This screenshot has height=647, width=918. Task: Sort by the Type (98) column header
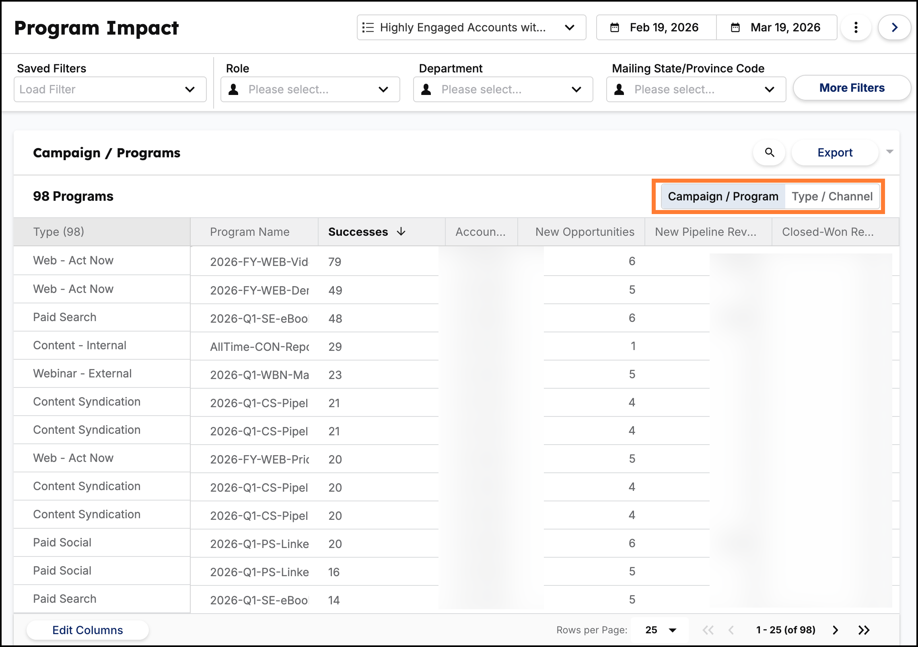pyautogui.click(x=102, y=232)
